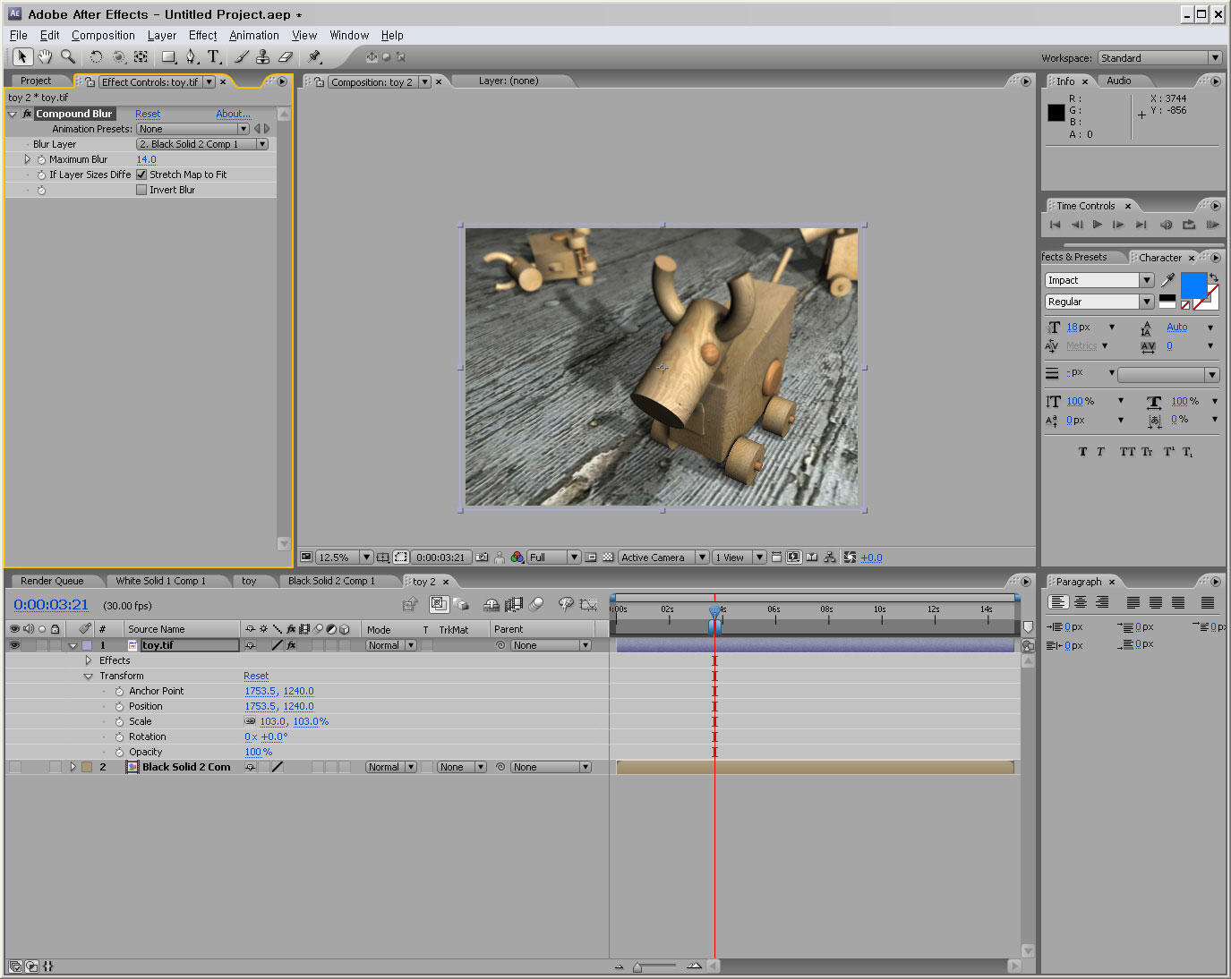Click the Take Snapshot camera icon
Image resolution: width=1231 pixels, height=979 pixels.
[x=483, y=558]
